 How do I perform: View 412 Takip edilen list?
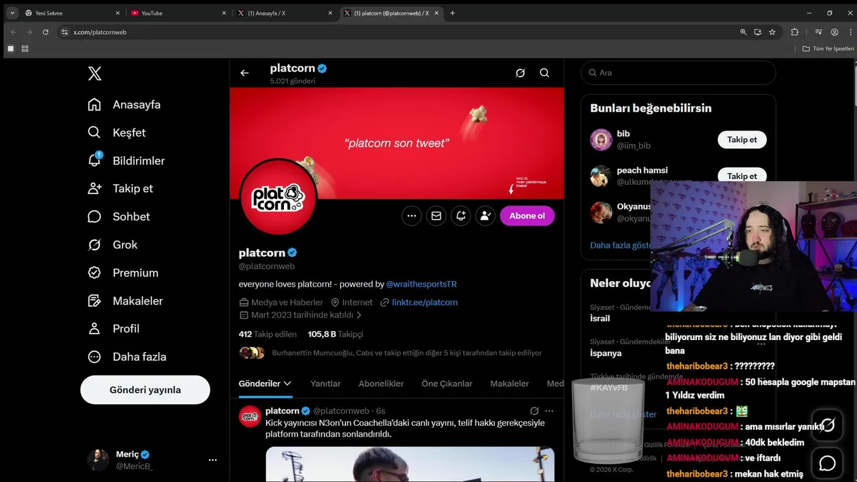[x=267, y=334]
